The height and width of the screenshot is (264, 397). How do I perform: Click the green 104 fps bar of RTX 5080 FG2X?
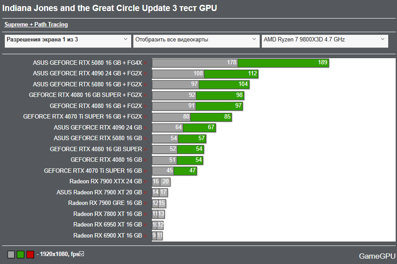click(x=224, y=84)
